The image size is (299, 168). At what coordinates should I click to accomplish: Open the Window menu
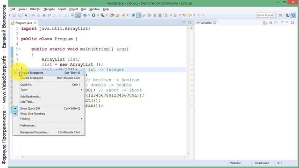pyautogui.click(x=94, y=9)
